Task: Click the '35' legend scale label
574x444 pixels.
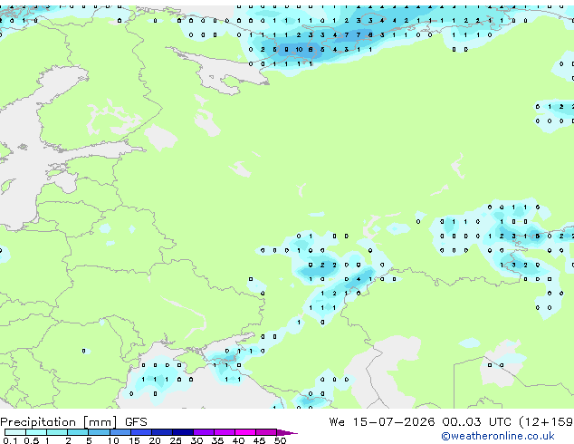Action: [x=217, y=440]
